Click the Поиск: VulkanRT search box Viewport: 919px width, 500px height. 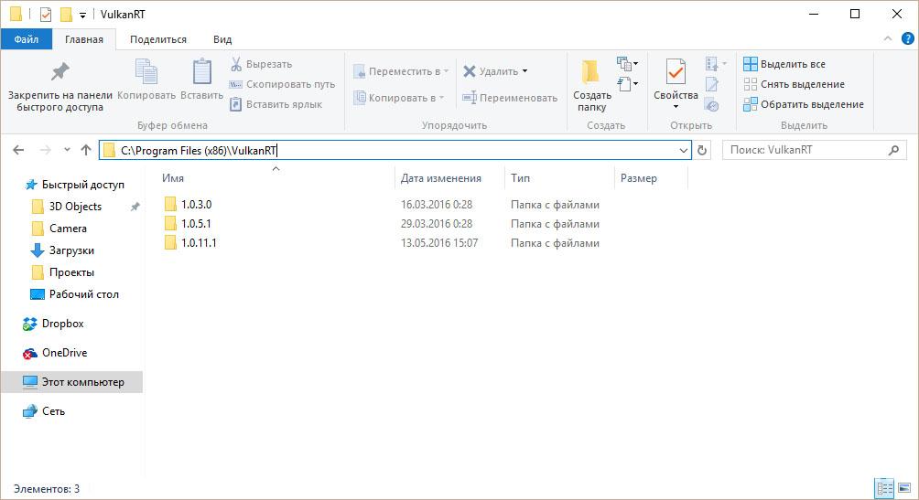[815, 151]
